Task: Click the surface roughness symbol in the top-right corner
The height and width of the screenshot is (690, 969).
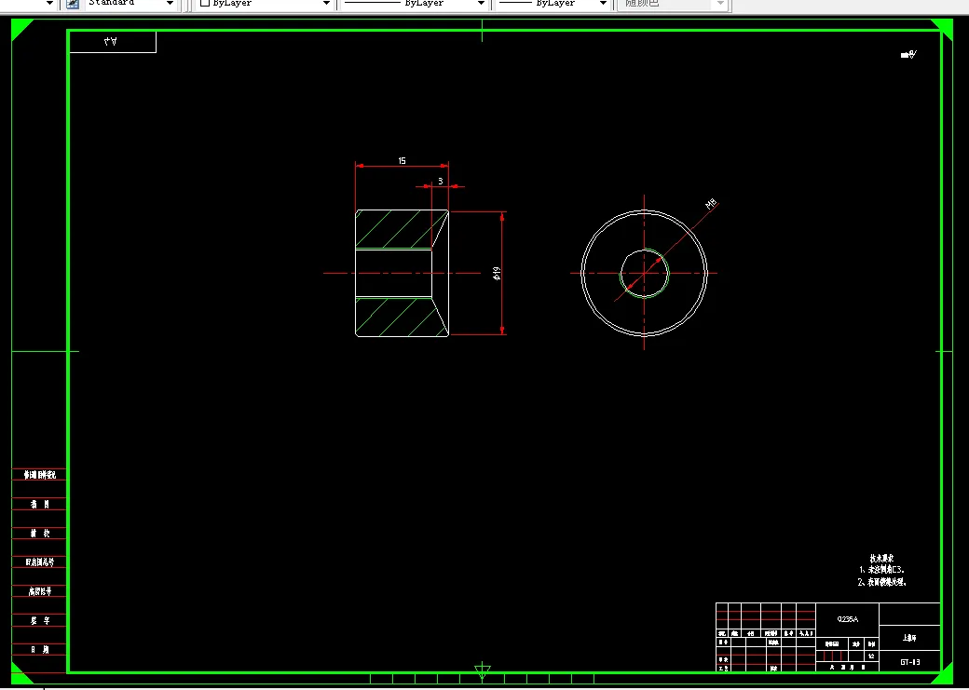Action: 908,54
